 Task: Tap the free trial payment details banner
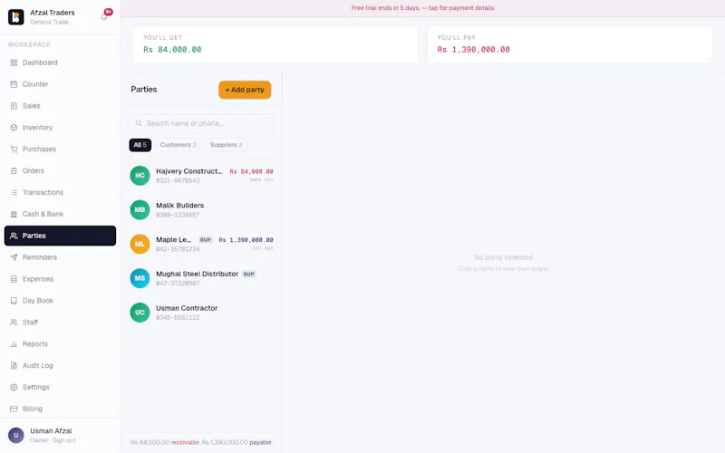[x=422, y=8]
